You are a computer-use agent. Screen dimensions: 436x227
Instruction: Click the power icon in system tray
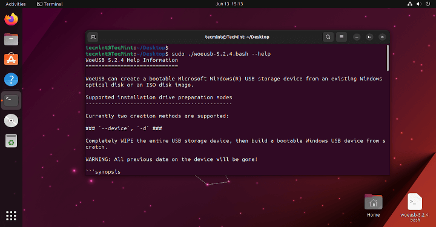click(x=428, y=4)
